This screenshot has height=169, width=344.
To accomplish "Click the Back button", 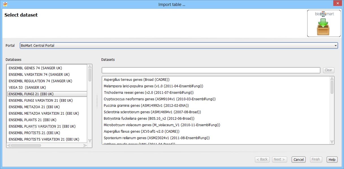I will [262, 159].
